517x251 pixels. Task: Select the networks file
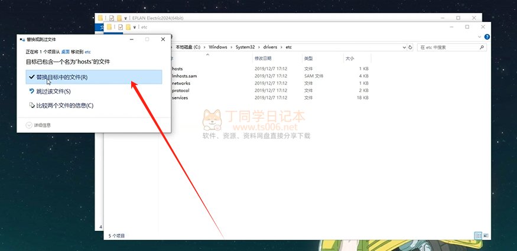(181, 83)
